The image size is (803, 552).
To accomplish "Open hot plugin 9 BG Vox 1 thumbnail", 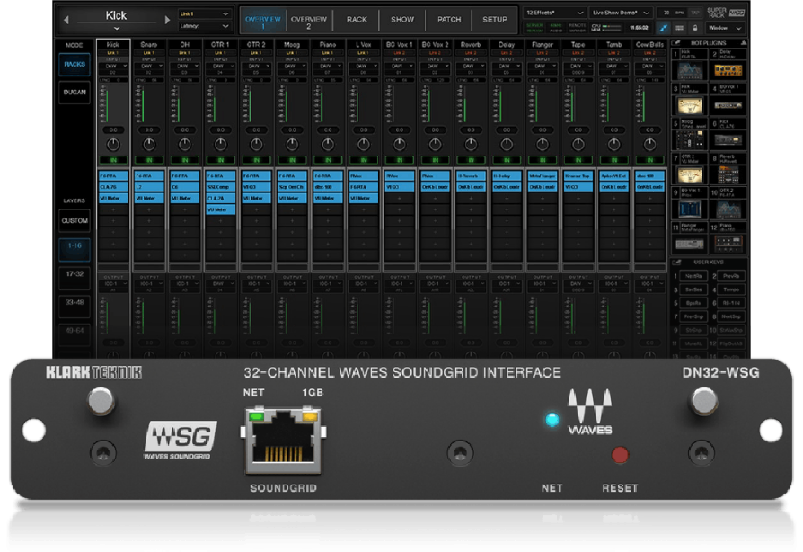I will [x=690, y=209].
